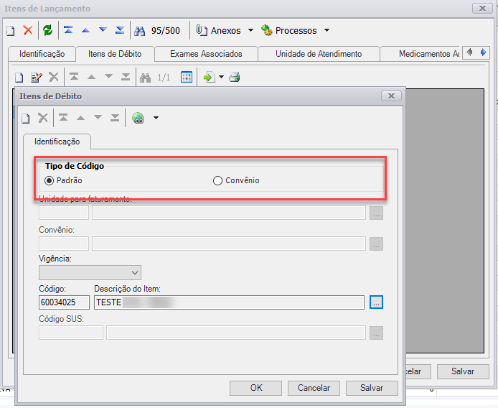The width and height of the screenshot is (498, 408).
Task: Go to last record in main toolbar
Action: [120, 30]
